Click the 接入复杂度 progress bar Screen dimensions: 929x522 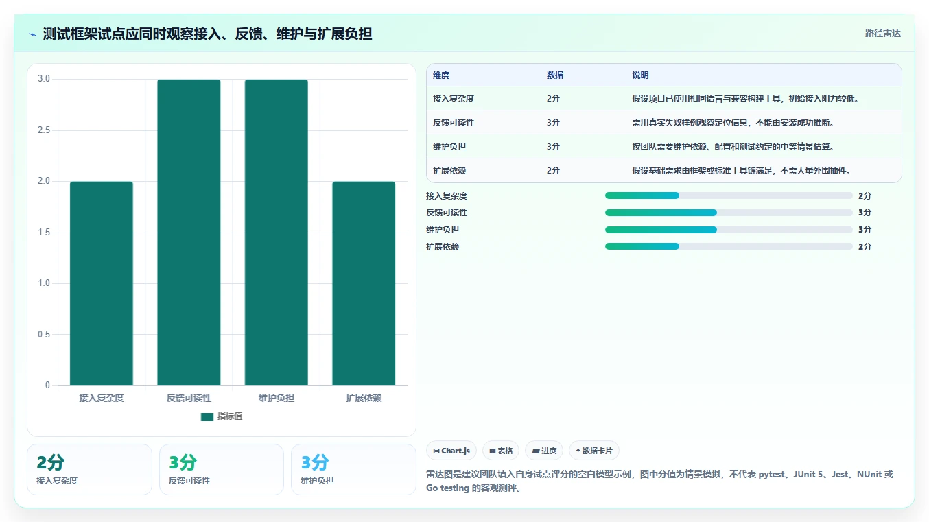[x=729, y=195]
